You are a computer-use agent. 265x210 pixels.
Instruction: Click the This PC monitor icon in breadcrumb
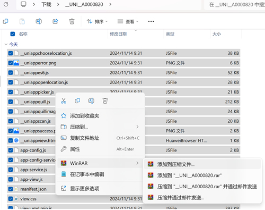(x=23, y=4)
